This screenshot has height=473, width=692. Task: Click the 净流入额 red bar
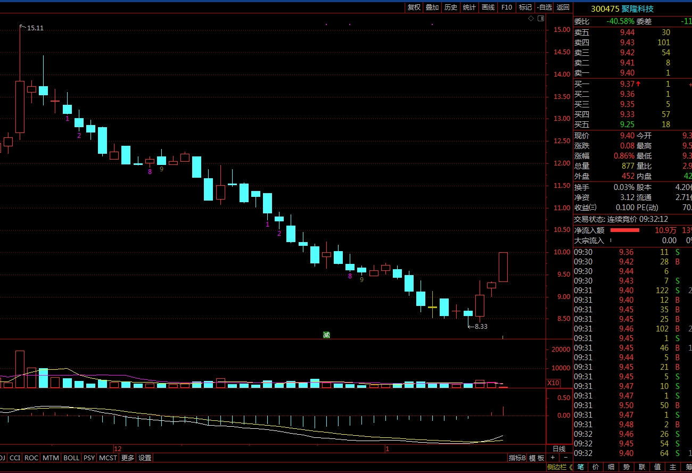click(624, 230)
